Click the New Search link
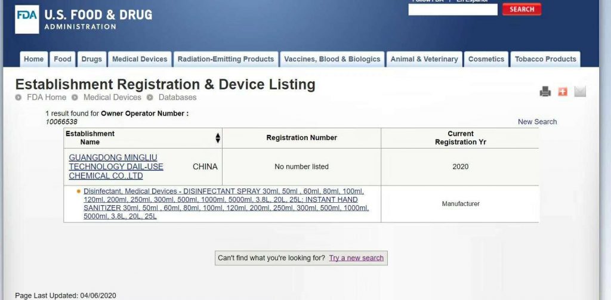 (x=537, y=122)
